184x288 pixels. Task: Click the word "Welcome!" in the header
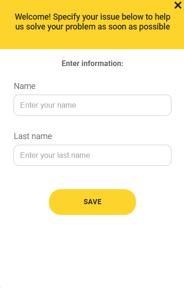tap(33, 17)
